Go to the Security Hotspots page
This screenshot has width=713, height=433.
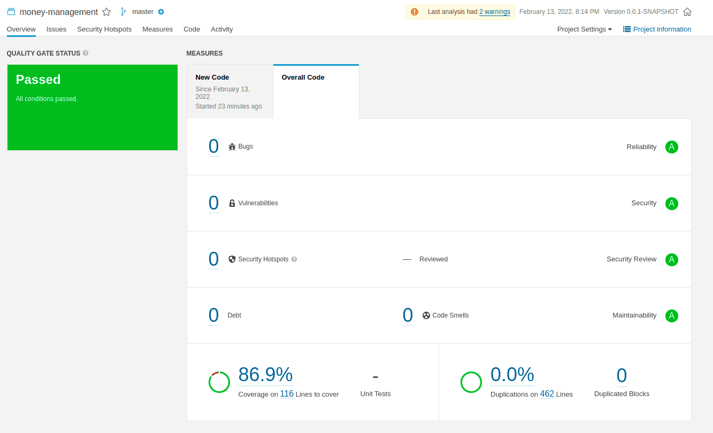104,29
